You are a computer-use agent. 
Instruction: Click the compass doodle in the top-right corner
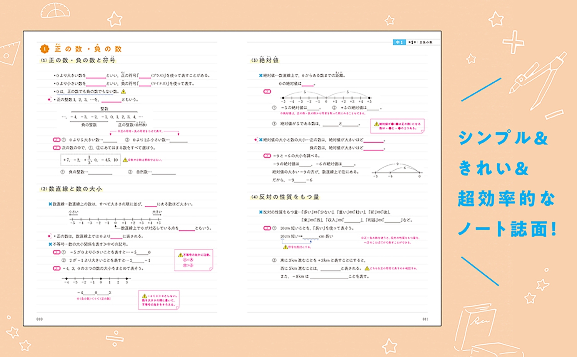pos(539,79)
